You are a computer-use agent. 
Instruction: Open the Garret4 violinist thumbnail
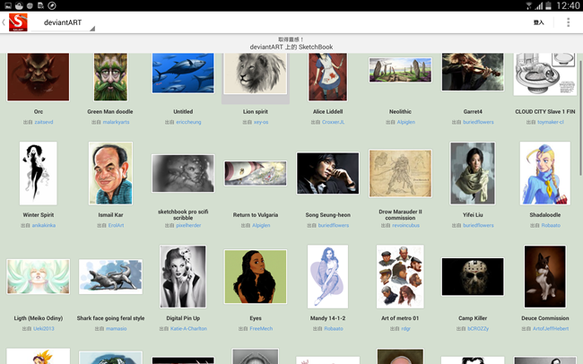473,72
